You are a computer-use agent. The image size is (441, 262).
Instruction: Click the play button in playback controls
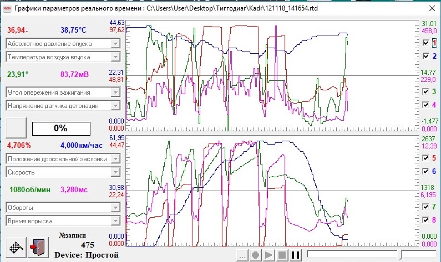[x=268, y=255]
